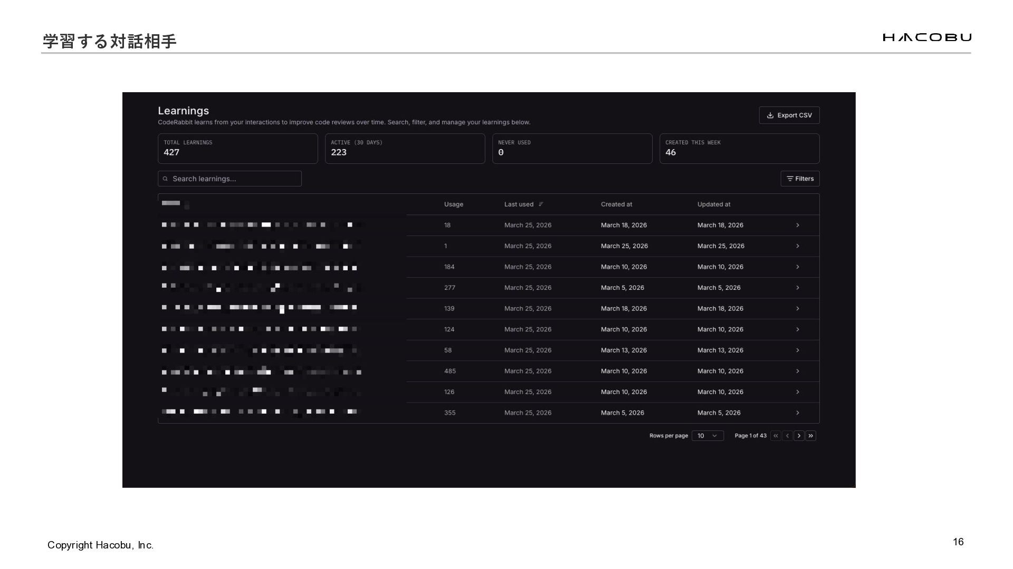The image size is (1013, 569).
Task: Click the Export CSV download button
Action: click(789, 115)
